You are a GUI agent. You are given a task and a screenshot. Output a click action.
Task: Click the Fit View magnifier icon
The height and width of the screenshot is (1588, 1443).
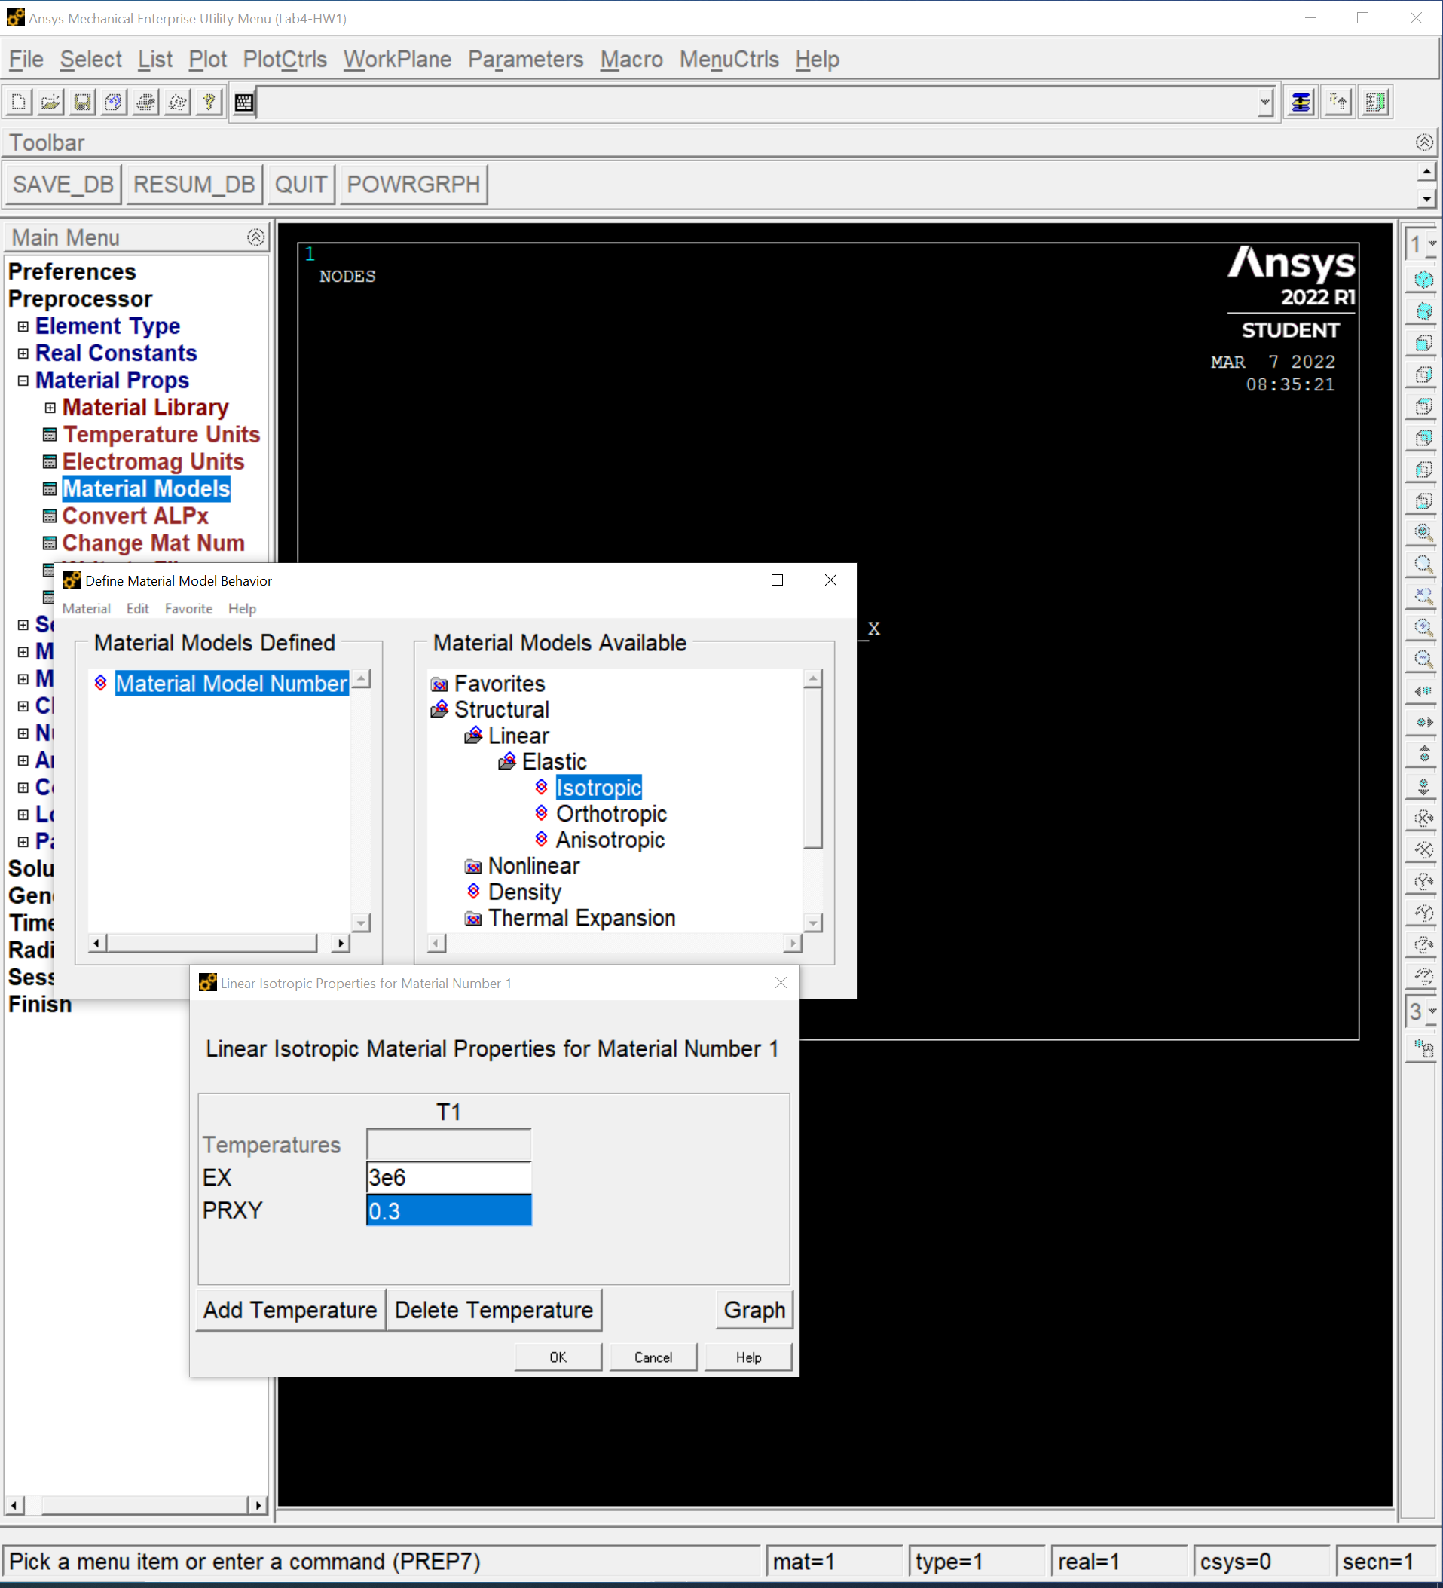(x=1423, y=533)
